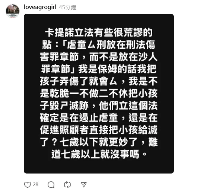This screenshot has width=207, height=190.
Task: Click the line beginning 害罪章節
Action: (x=99, y=57)
